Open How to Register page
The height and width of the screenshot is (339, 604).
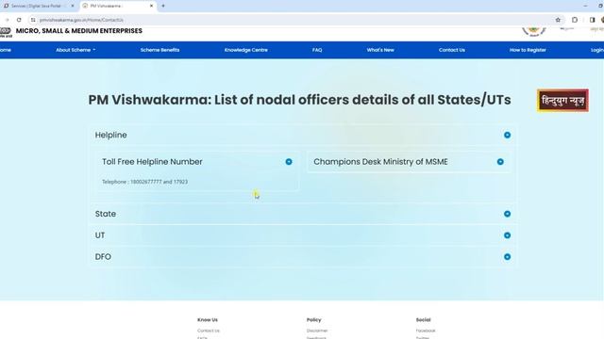[x=528, y=50]
